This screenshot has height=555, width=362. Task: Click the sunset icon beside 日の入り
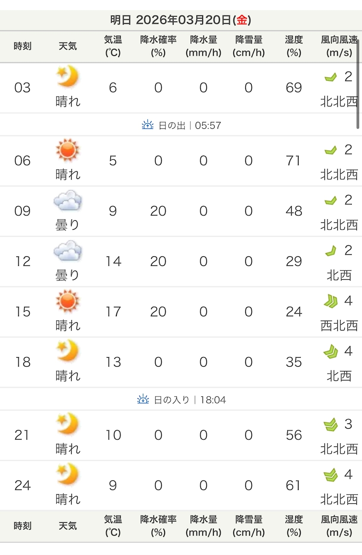[x=143, y=400]
